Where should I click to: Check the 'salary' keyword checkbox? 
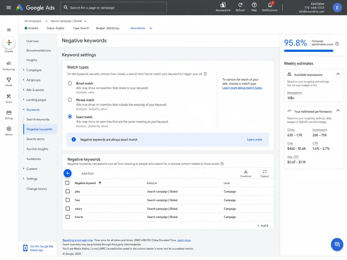point(68,209)
